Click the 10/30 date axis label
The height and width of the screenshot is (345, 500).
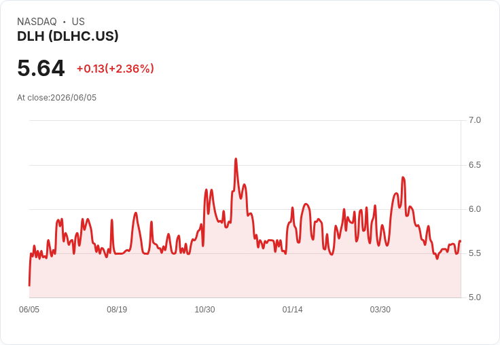(x=204, y=309)
